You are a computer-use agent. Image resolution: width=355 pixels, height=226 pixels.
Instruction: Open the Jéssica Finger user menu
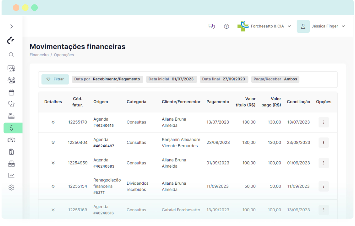click(321, 26)
